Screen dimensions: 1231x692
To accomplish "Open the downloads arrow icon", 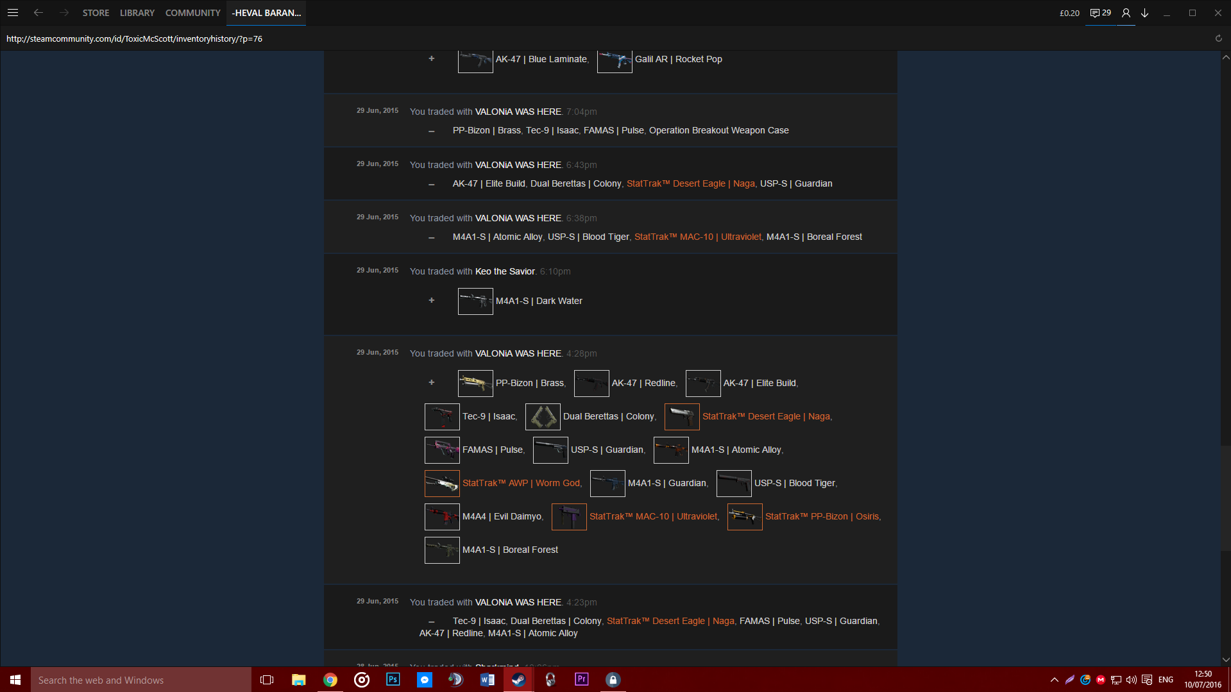I will [1144, 13].
